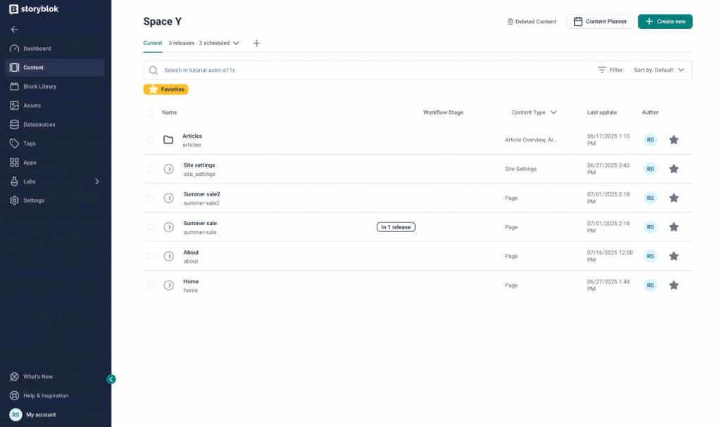Create new content with the green button
Image resolution: width=721 pixels, height=427 pixels.
(665, 21)
